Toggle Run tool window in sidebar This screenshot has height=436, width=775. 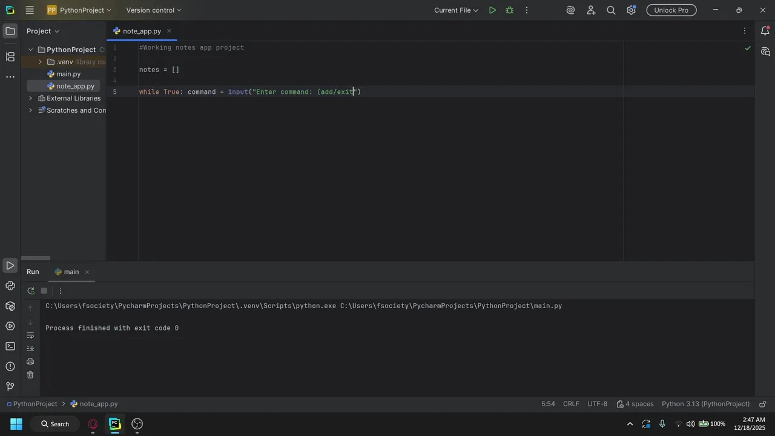pos(10,266)
